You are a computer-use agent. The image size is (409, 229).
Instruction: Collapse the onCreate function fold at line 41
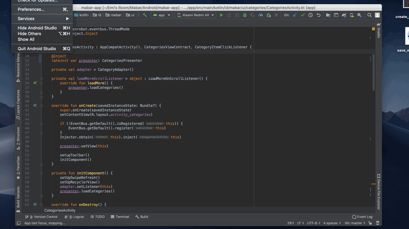point(42,106)
